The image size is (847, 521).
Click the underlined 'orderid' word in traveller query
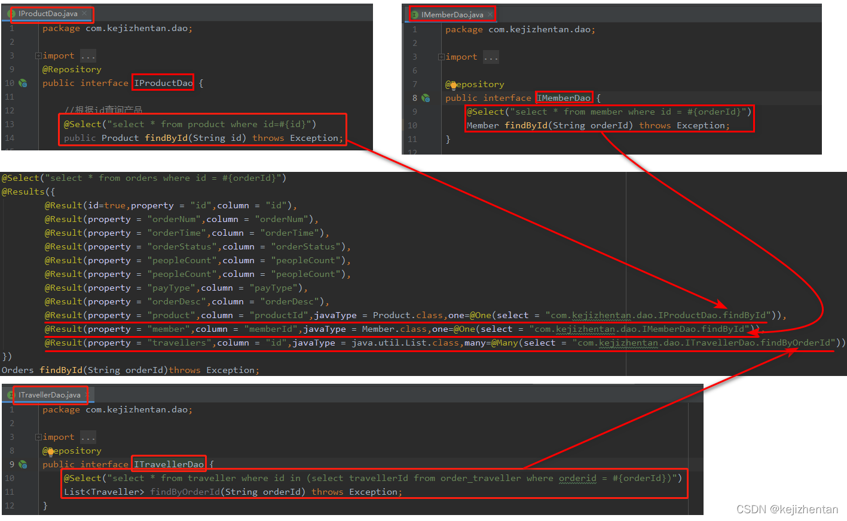tap(577, 478)
